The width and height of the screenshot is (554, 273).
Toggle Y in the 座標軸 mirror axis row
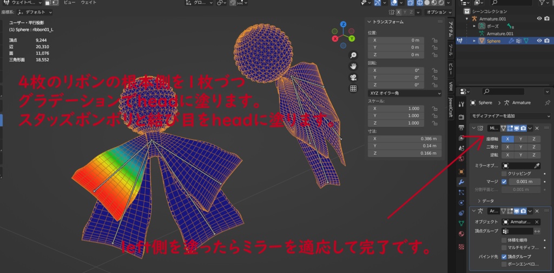[521, 139]
